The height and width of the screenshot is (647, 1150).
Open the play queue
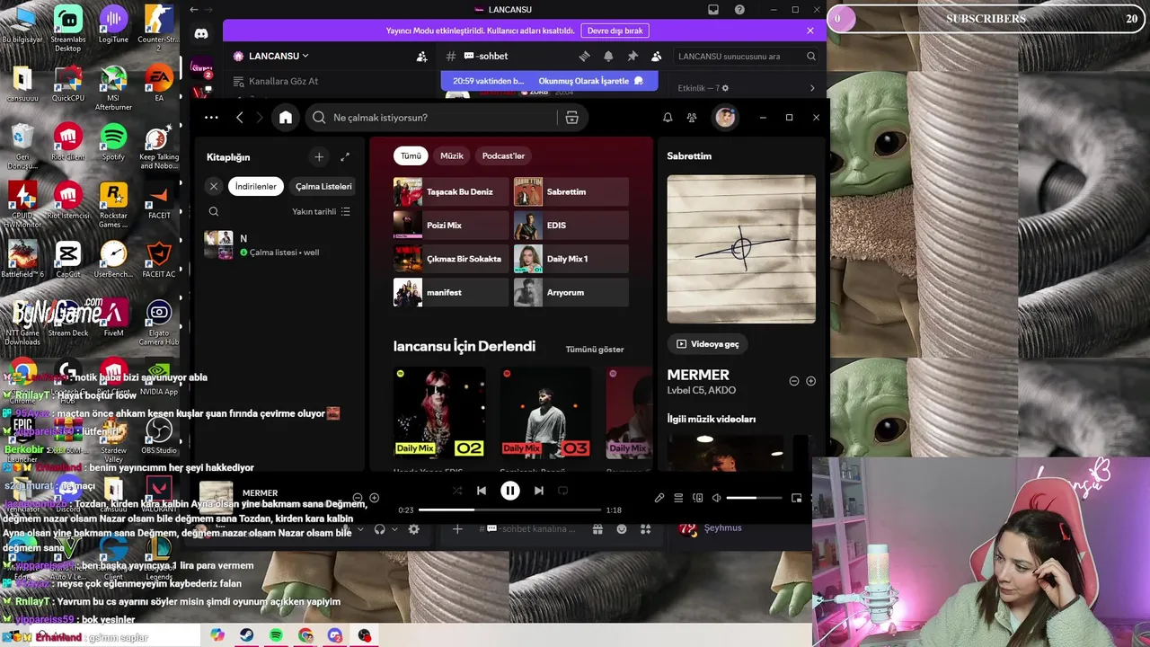678,498
